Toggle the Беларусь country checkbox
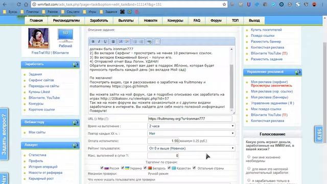This screenshot has width=327, height=184. (x=145, y=168)
